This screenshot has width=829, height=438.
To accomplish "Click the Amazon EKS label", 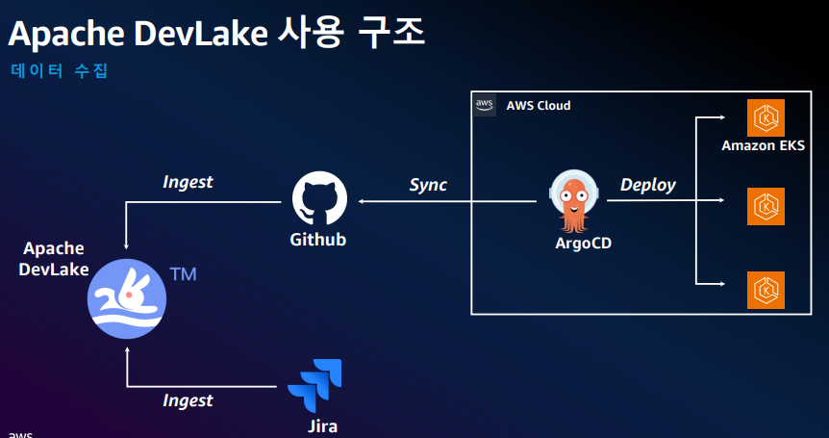I will pos(764,145).
